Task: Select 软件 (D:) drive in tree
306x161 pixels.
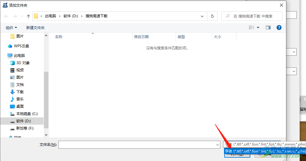Action: [x=23, y=121]
